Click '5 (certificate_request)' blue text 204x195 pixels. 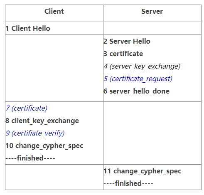(138, 79)
